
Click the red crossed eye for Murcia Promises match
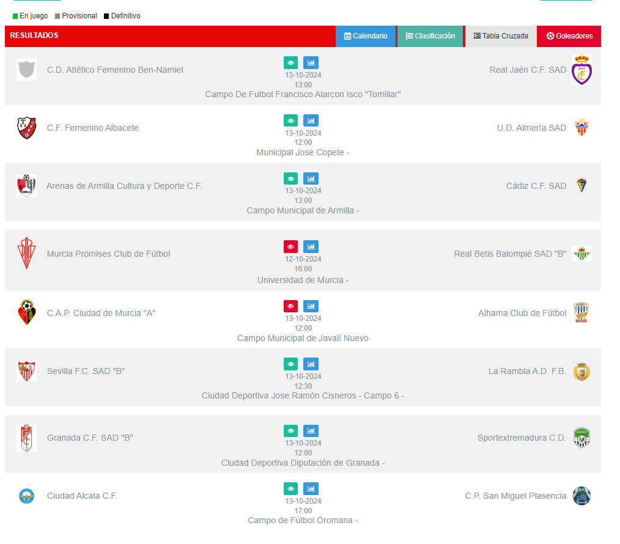(x=290, y=247)
